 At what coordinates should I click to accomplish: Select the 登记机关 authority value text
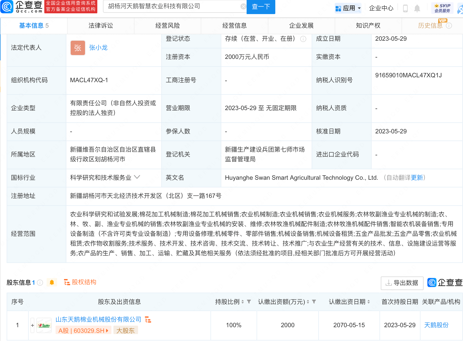point(265,154)
